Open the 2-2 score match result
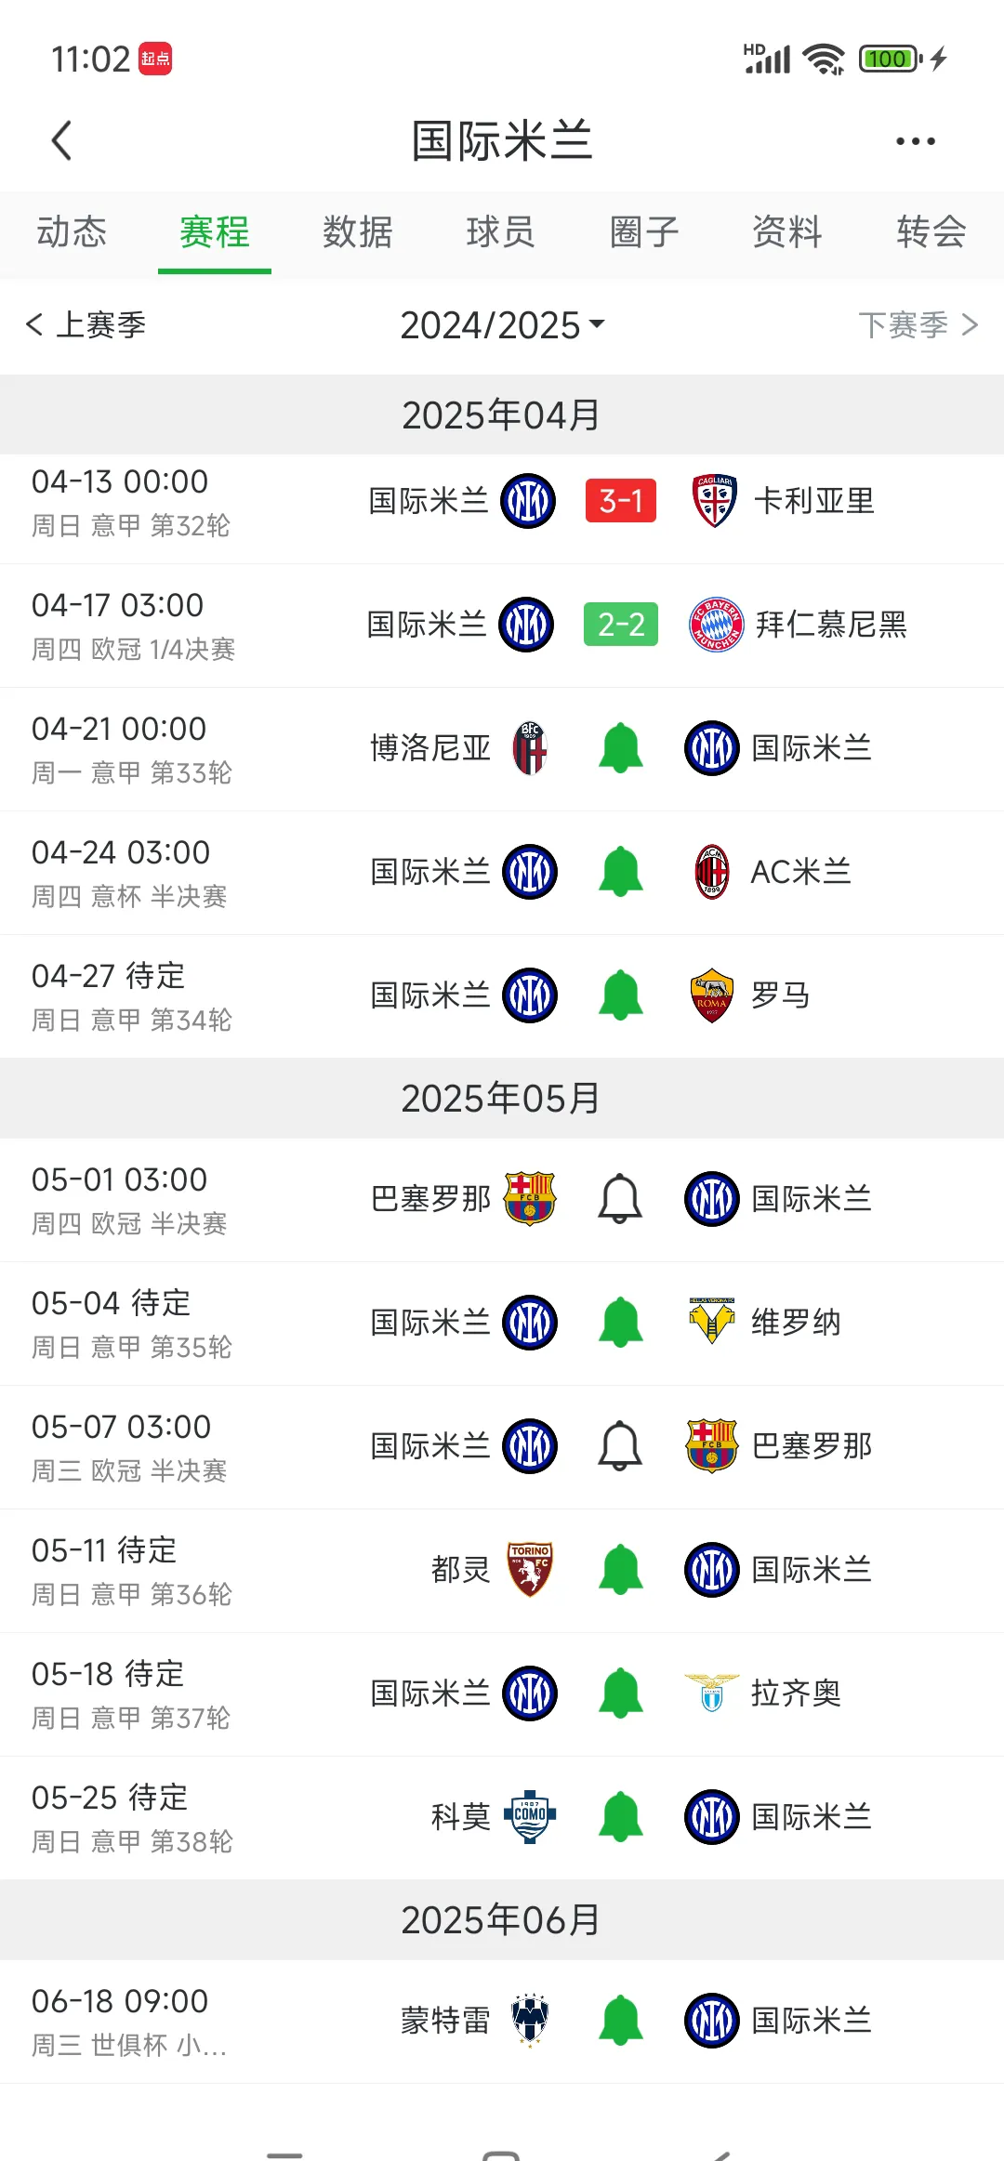The height and width of the screenshot is (2161, 1004). pyautogui.click(x=620, y=625)
